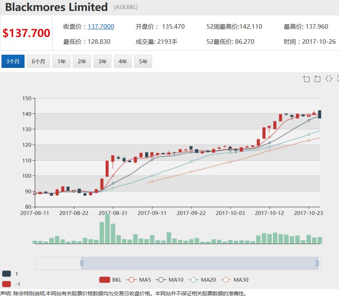Click the left handle of zoom slider
This screenshot has height=298, width=339.
82,263
